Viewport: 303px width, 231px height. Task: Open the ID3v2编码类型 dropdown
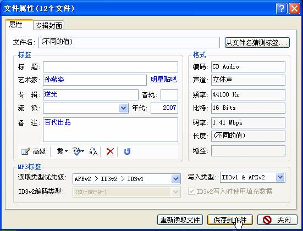coord(175,192)
